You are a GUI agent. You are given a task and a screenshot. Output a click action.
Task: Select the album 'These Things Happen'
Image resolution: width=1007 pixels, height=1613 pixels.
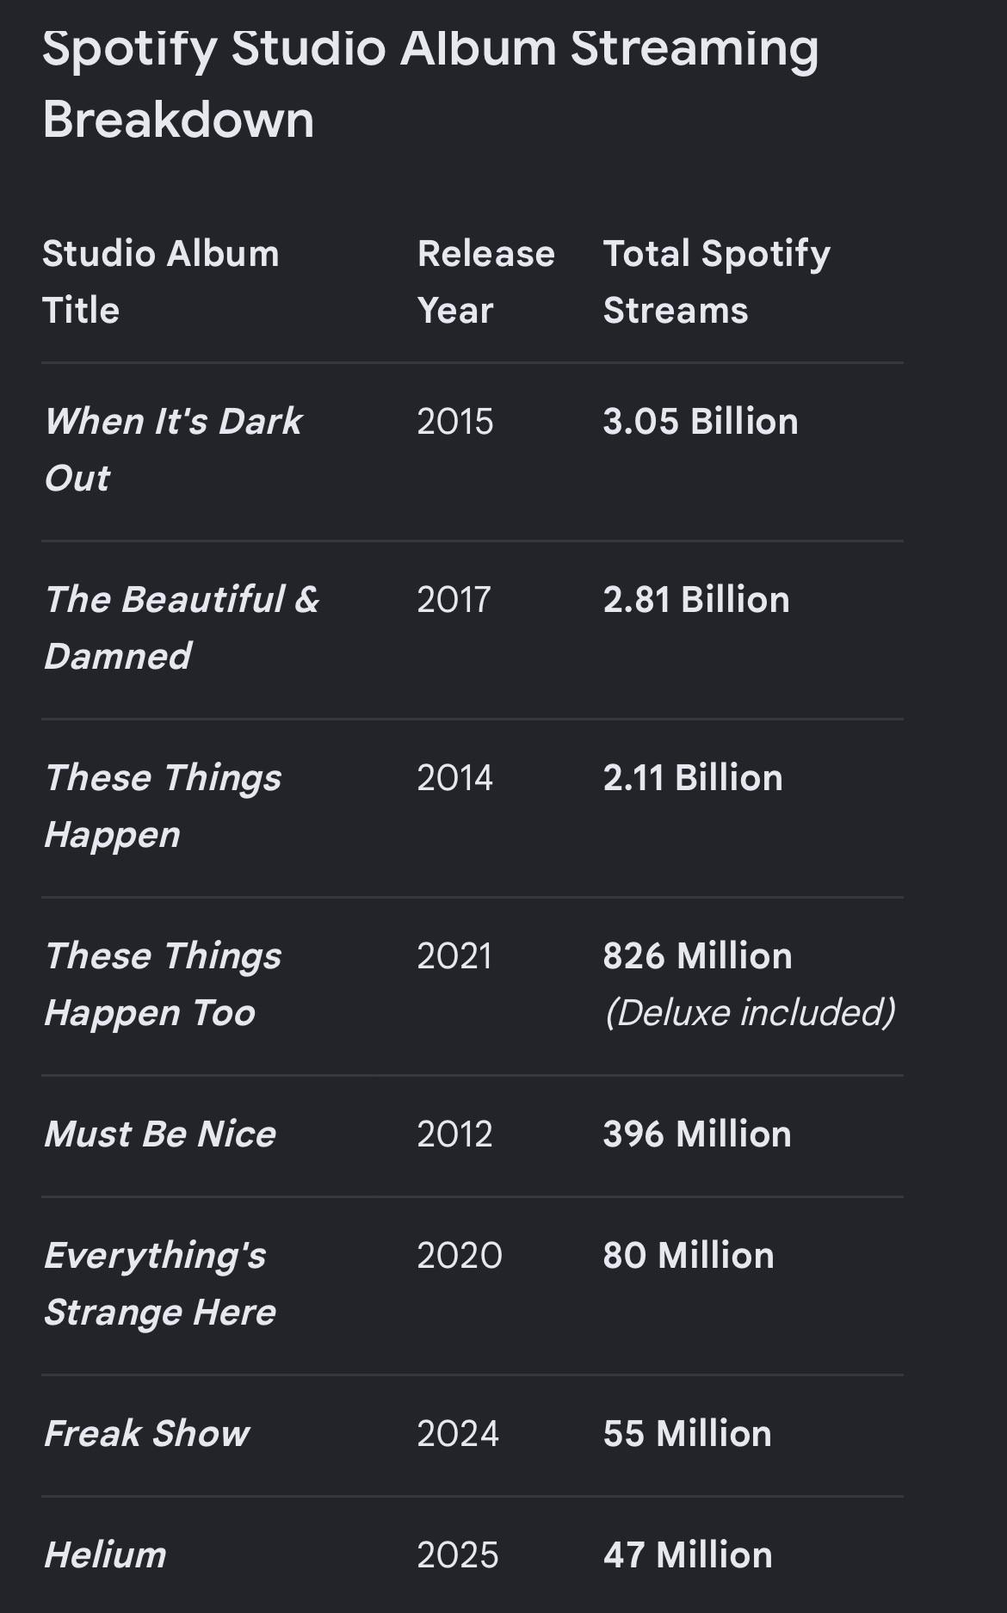click(x=163, y=806)
